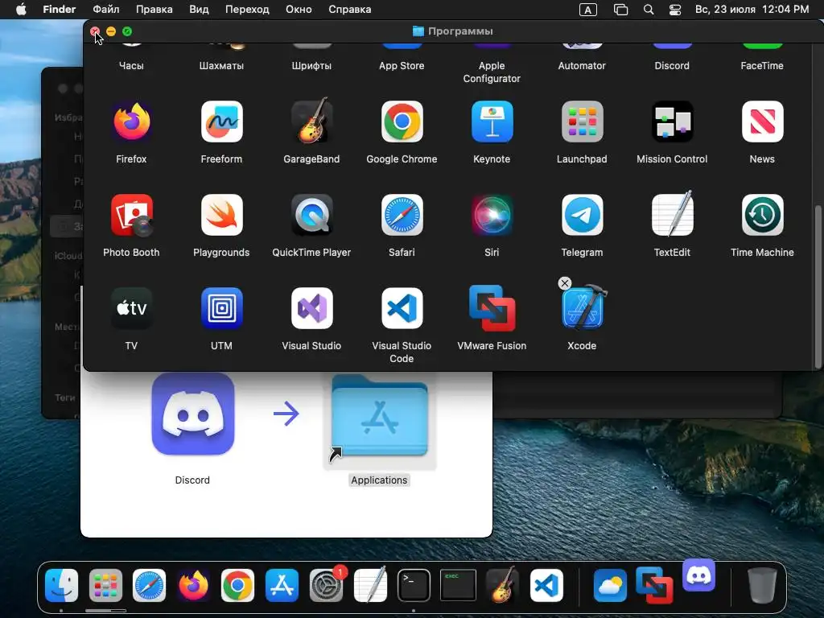Open Launchpad from the Dock
Viewport: 824px width, 618px height.
coord(105,586)
